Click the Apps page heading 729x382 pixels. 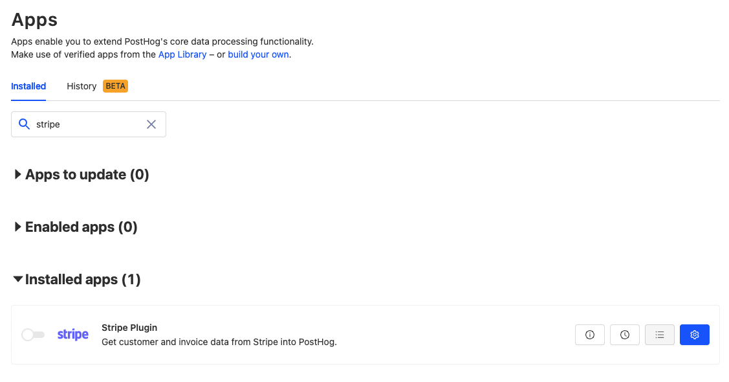pyautogui.click(x=34, y=19)
